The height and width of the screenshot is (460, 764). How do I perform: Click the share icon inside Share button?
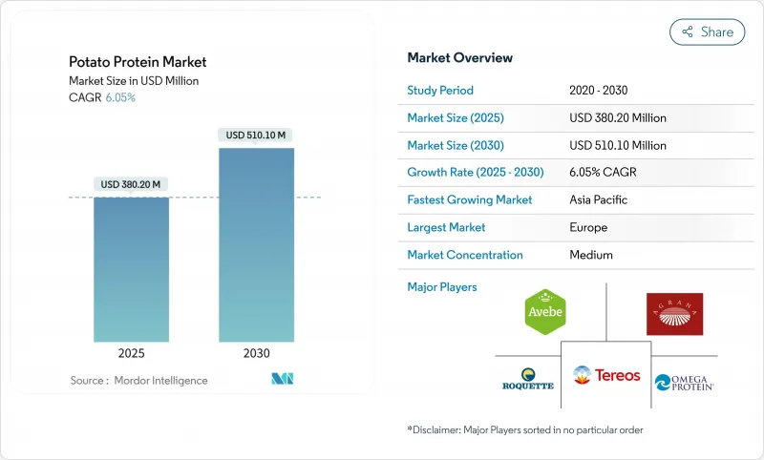click(687, 31)
